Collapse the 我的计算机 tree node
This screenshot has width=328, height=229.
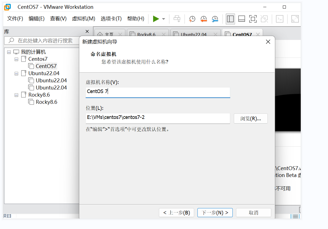pos(9,52)
